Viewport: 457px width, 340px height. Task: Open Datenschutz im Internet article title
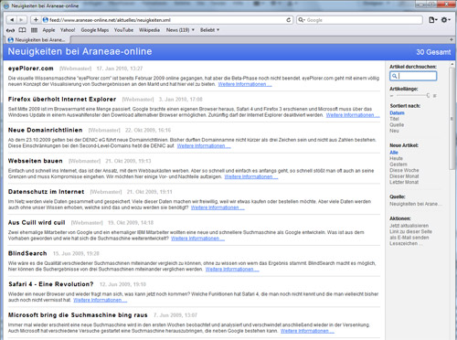[x=46, y=192]
